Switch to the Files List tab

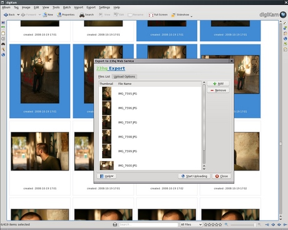104,77
